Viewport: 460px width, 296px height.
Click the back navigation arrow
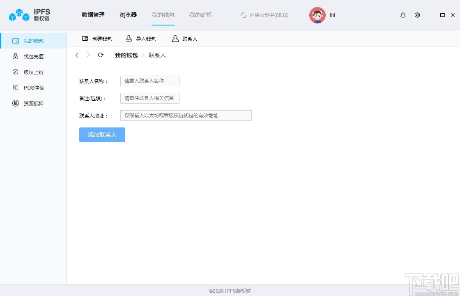77,55
